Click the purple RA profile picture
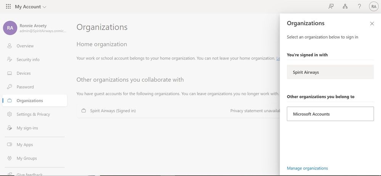Viewport: 381px width, 176px height. 10,28
